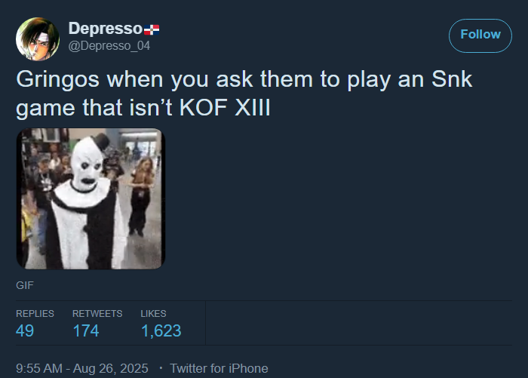Select the LIKES label
The width and height of the screenshot is (528, 378).
(153, 314)
